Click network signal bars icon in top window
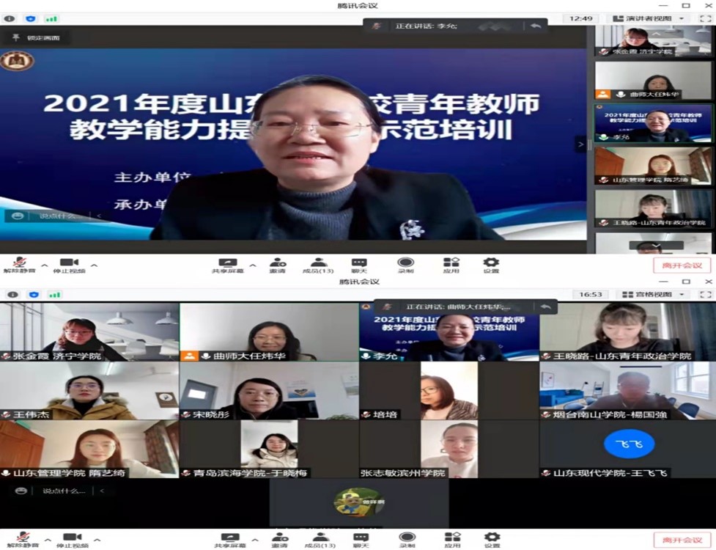Image resolution: width=716 pixels, height=550 pixels. [x=52, y=18]
